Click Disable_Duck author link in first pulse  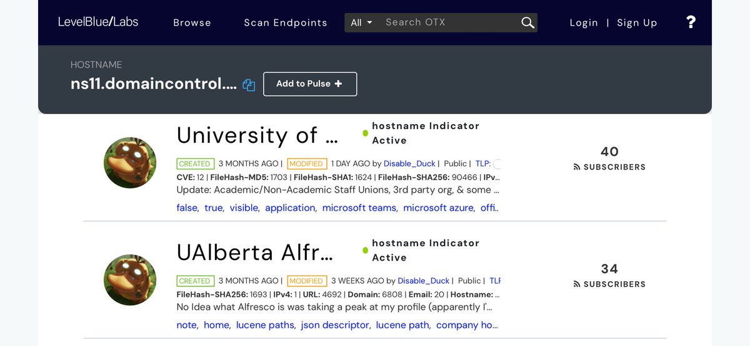(409, 164)
